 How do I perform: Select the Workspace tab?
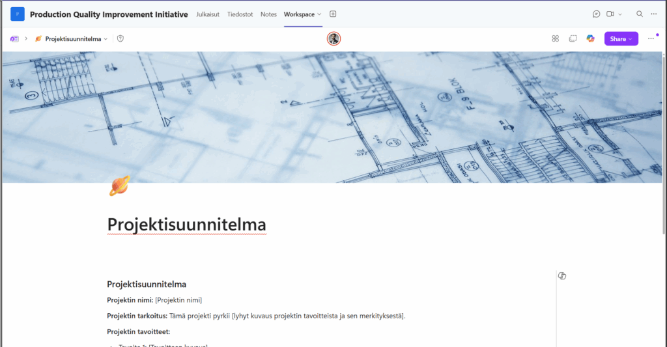pyautogui.click(x=299, y=14)
